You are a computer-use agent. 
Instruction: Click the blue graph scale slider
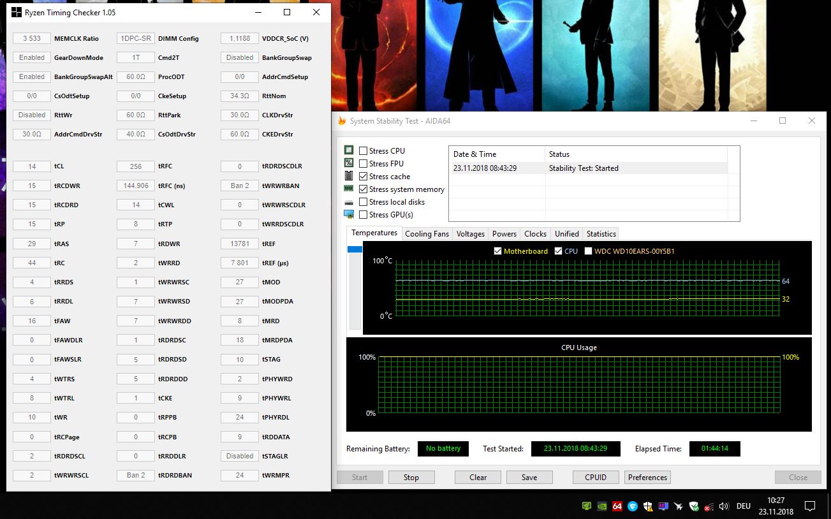(355, 249)
